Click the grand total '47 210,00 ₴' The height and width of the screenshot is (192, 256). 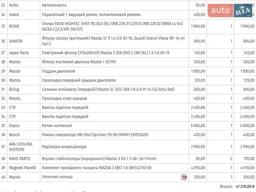point(245,187)
